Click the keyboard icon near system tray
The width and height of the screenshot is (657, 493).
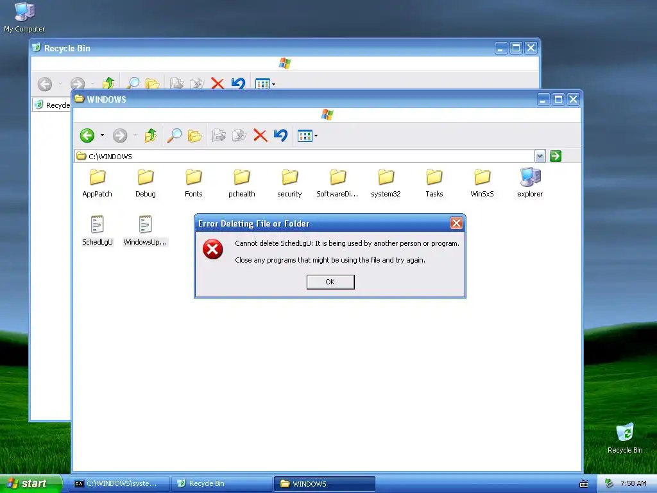[584, 484]
